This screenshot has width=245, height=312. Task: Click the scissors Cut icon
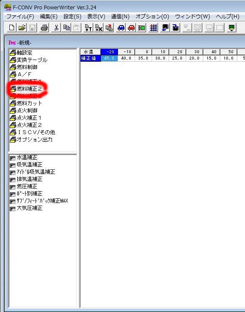tap(56, 28)
